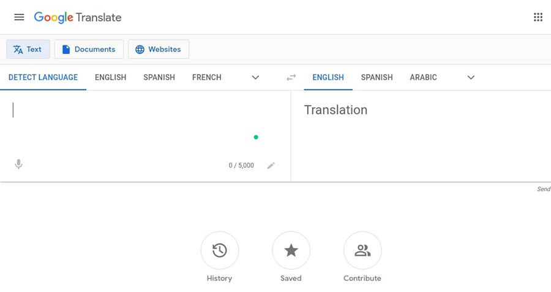The image size is (551, 292).
Task: Click the Google Translate logo
Action: (78, 17)
